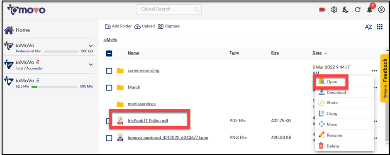
Task: Click mediaservices folder icon
Action: (x=120, y=104)
